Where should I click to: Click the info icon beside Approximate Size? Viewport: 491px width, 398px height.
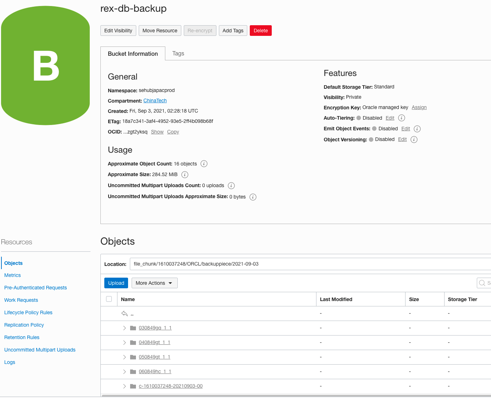point(184,175)
